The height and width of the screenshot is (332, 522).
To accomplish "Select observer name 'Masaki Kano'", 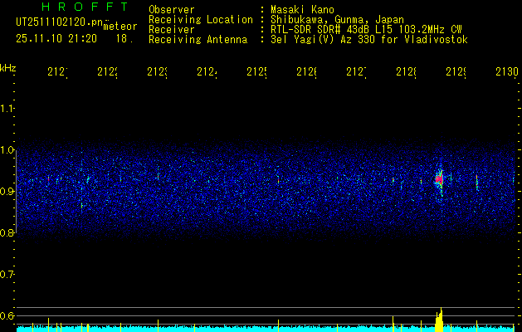I will (302, 9).
